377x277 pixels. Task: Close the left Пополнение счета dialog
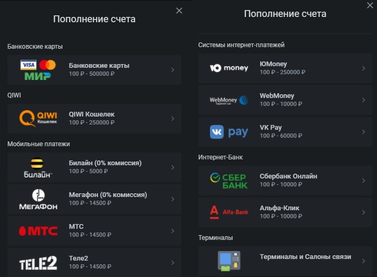pos(179,11)
